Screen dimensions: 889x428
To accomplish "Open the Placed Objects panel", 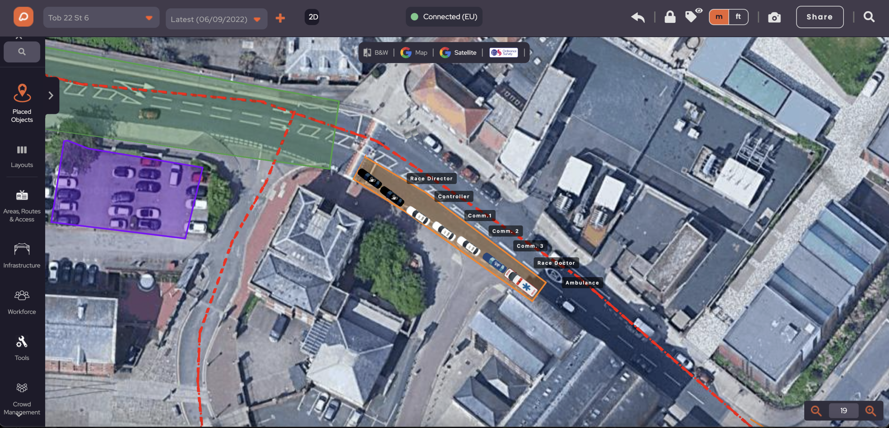I will pos(22,103).
